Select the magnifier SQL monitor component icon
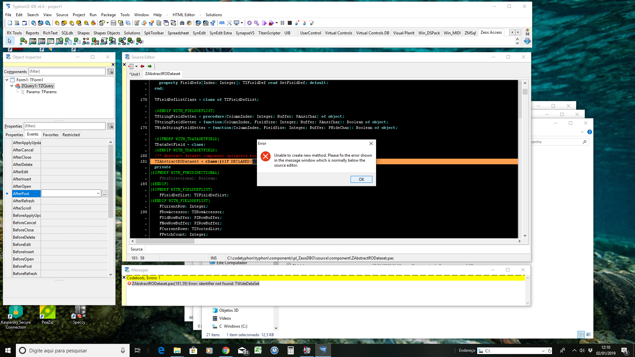The height and width of the screenshot is (357, 635). [x=113, y=41]
